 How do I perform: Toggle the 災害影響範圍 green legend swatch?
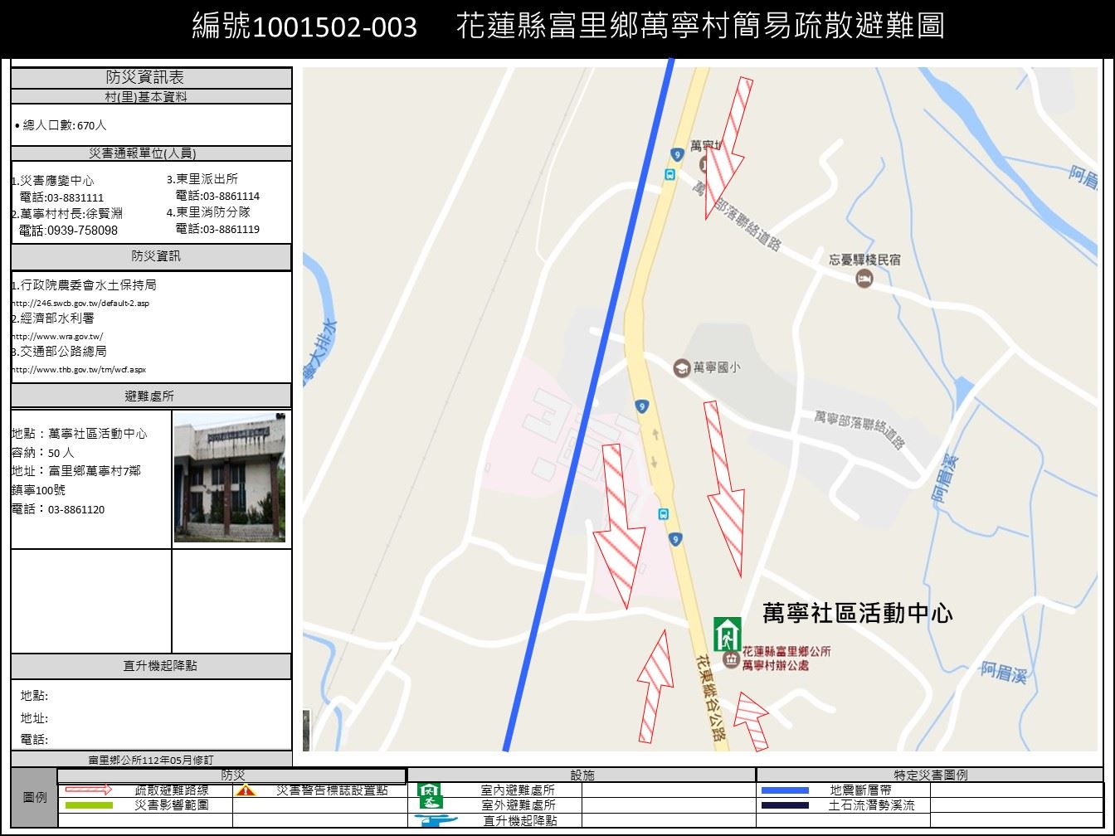point(89,804)
